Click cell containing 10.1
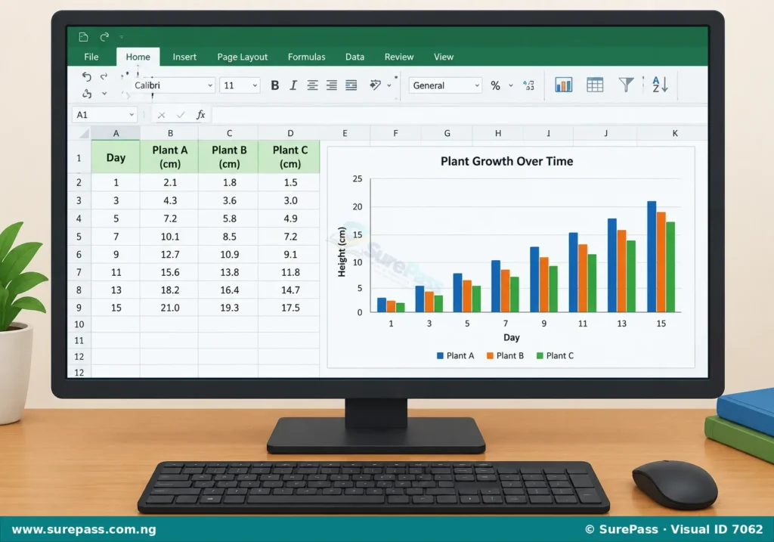The image size is (774, 542). click(169, 237)
